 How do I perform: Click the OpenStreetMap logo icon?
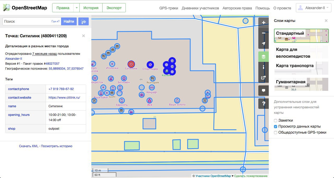point(7,8)
